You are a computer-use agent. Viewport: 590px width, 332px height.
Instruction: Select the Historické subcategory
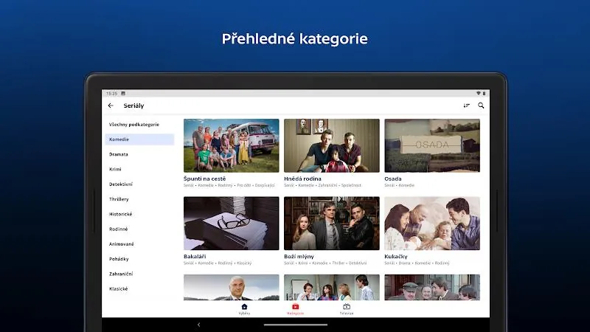[120, 214]
